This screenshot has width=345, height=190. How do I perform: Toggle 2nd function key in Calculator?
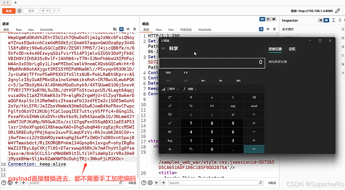[x=170, y=97]
